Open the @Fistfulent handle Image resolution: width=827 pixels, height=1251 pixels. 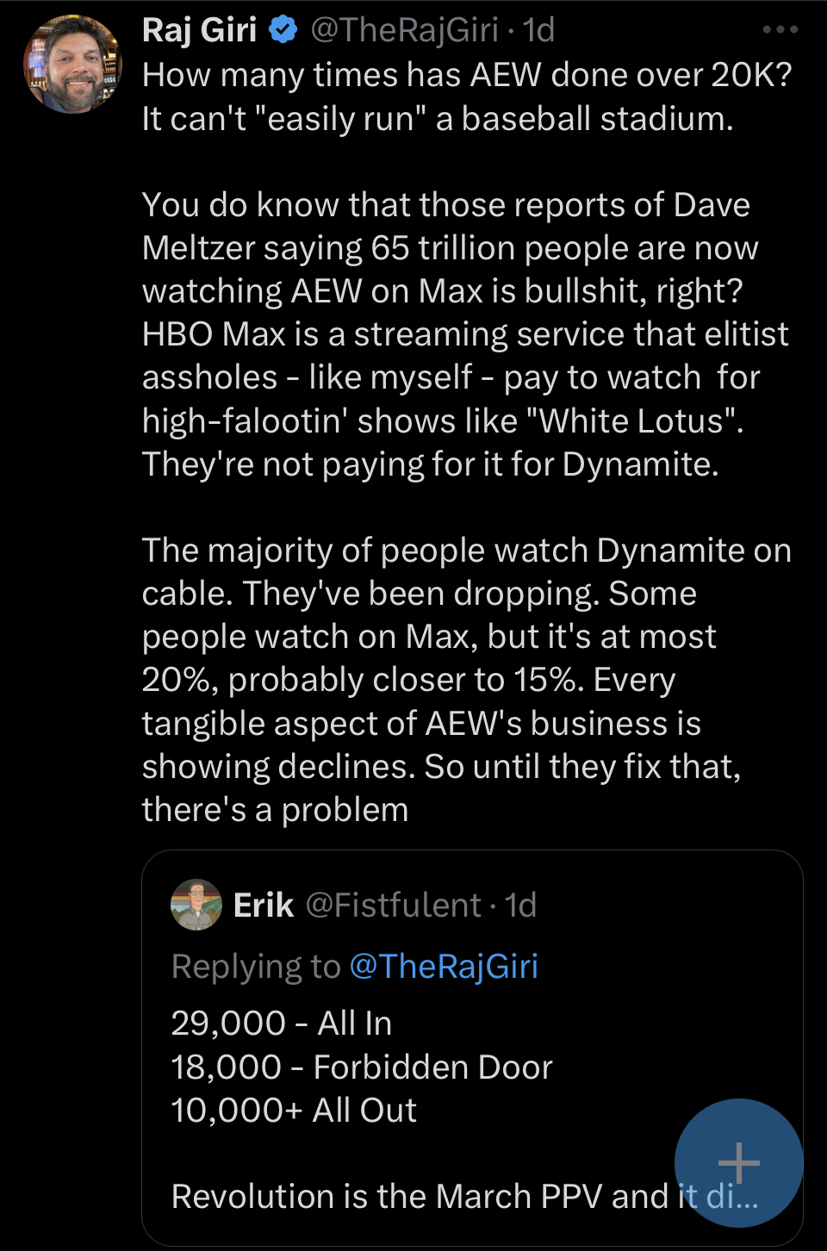click(393, 906)
